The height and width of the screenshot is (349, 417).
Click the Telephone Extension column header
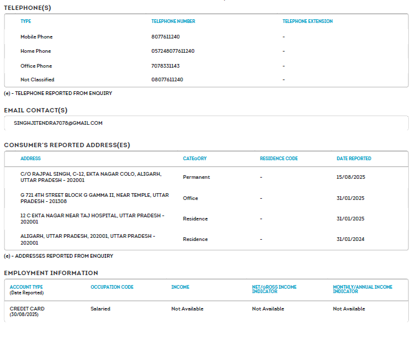pos(307,21)
